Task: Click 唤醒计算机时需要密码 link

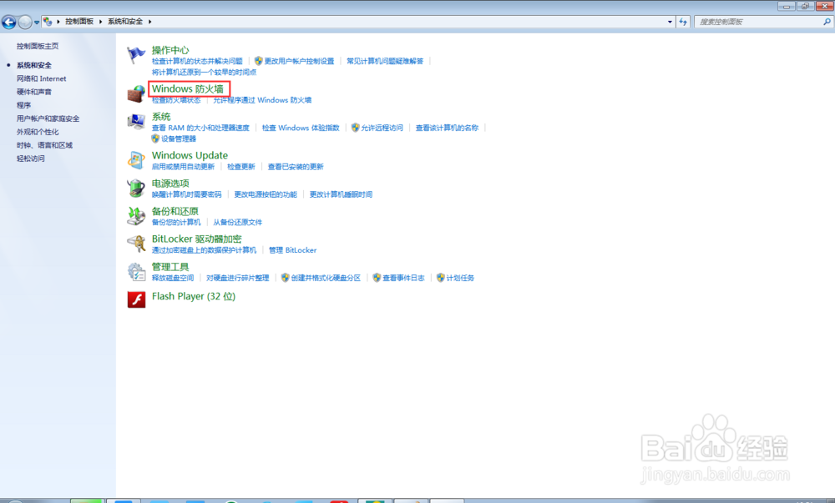Action: [x=186, y=194]
